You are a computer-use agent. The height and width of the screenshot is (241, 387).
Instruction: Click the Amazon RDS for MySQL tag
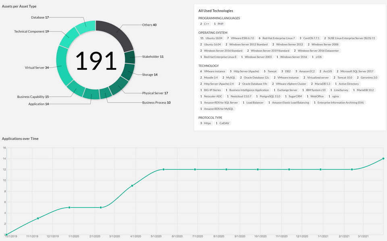point(217,109)
